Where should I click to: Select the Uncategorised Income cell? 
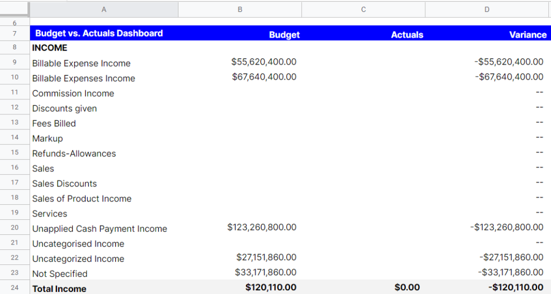coord(104,243)
